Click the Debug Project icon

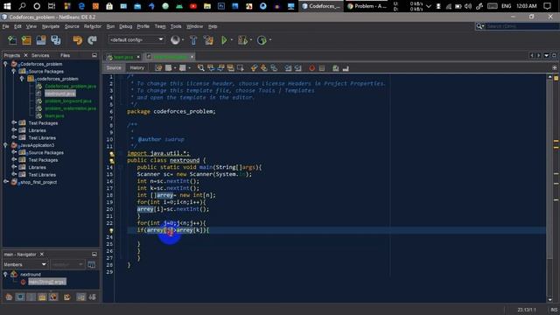pos(242,40)
